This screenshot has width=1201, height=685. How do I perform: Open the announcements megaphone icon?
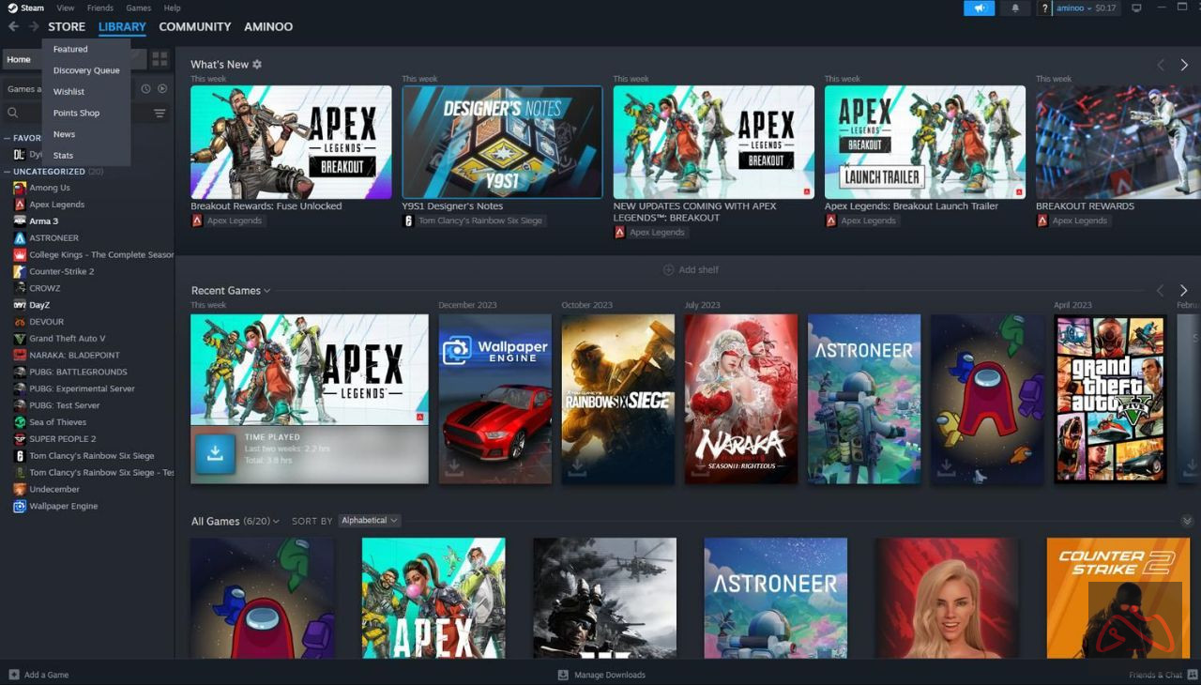pos(979,8)
